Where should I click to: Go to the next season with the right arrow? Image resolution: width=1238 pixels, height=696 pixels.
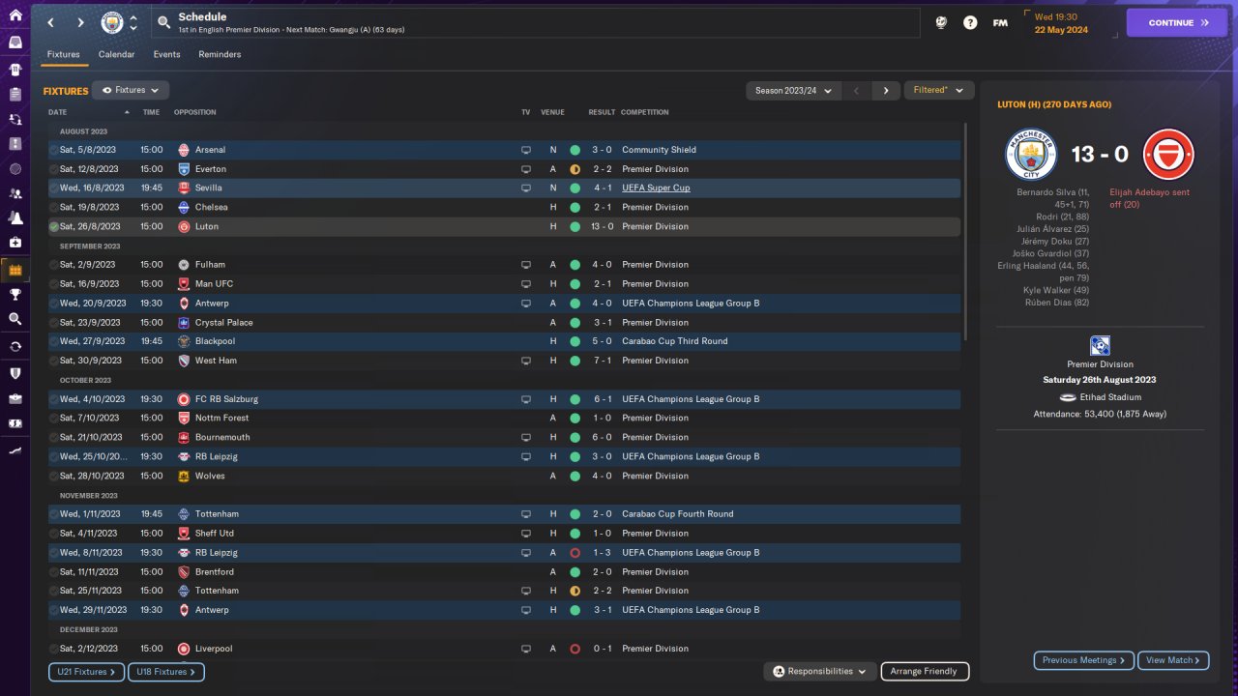(x=886, y=91)
